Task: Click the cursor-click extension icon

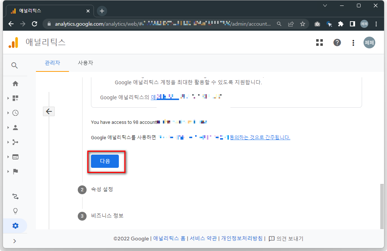Action: [x=329, y=24]
